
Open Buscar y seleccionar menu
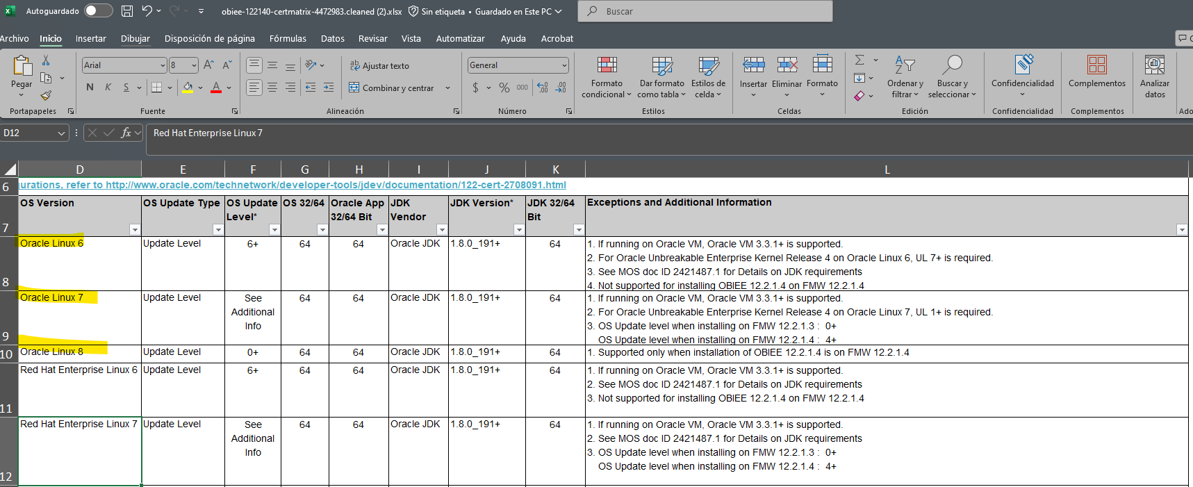pos(952,76)
